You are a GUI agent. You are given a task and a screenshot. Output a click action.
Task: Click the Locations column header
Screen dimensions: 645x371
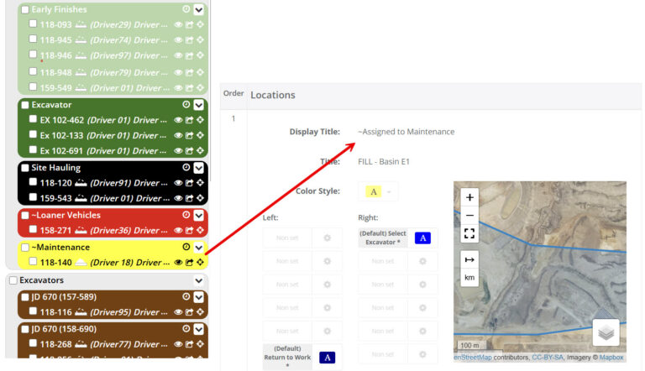(x=273, y=95)
